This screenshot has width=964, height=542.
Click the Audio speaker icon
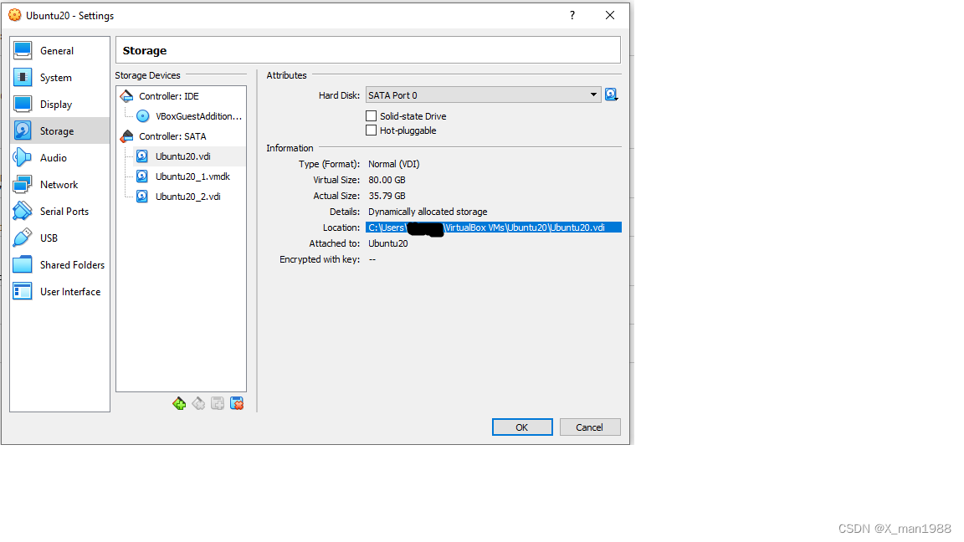click(x=23, y=157)
